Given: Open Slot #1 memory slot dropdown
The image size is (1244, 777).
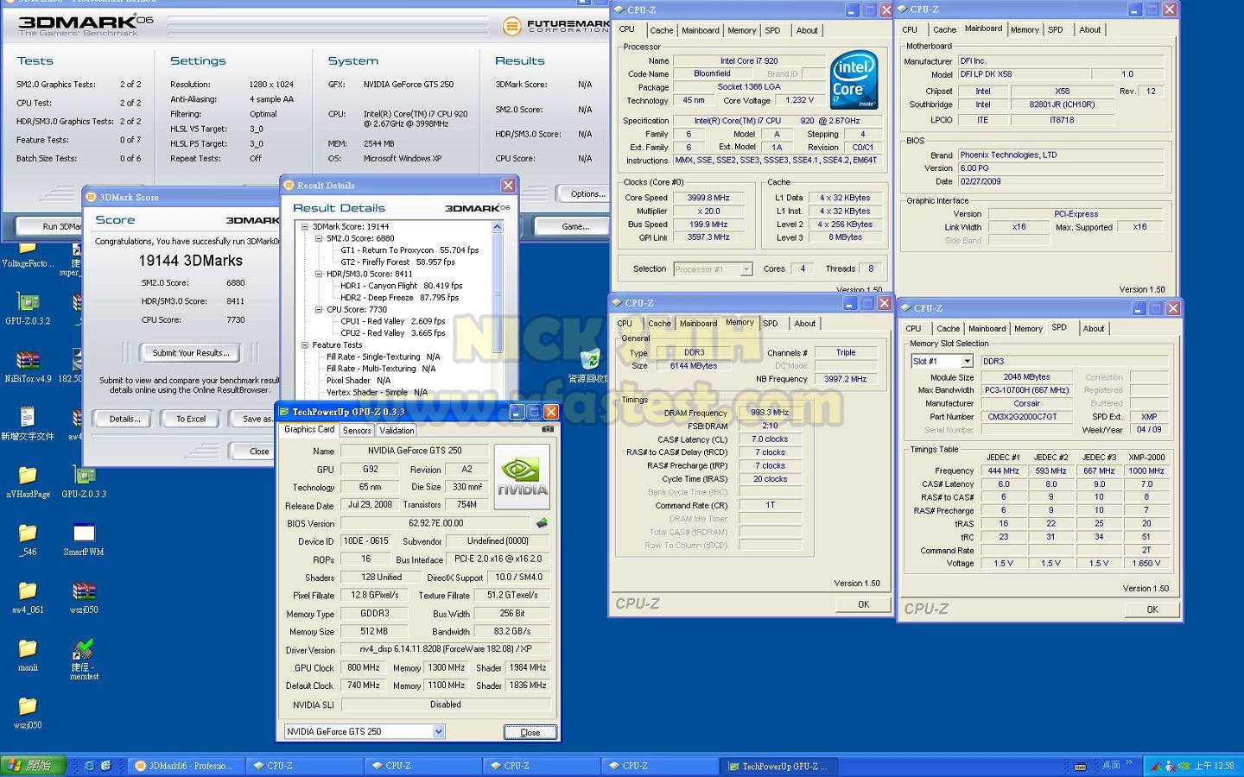Looking at the screenshot, I should (x=967, y=361).
